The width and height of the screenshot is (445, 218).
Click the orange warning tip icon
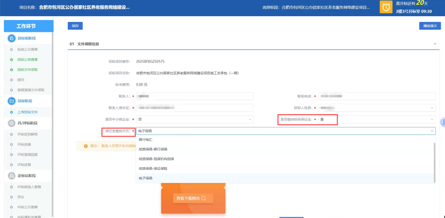(86, 146)
